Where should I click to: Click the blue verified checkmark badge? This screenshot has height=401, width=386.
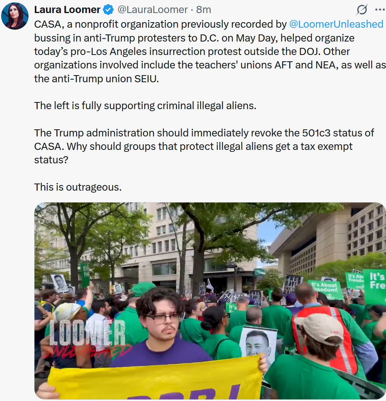point(109,10)
